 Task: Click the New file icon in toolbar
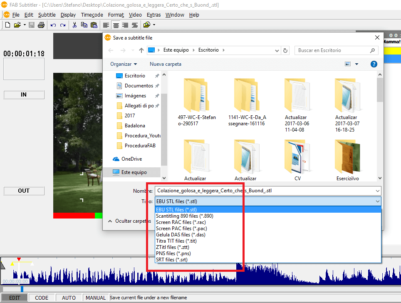point(7,25)
